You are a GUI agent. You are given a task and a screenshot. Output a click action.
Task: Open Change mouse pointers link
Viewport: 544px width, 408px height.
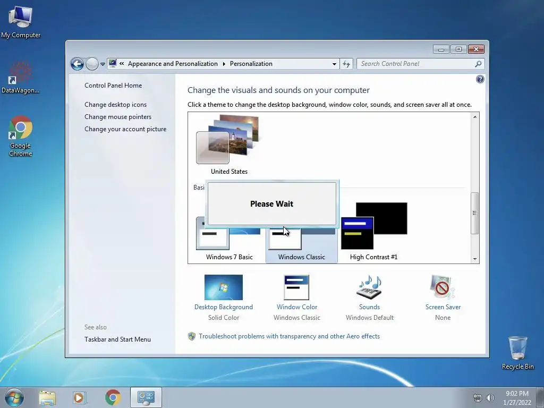click(118, 117)
